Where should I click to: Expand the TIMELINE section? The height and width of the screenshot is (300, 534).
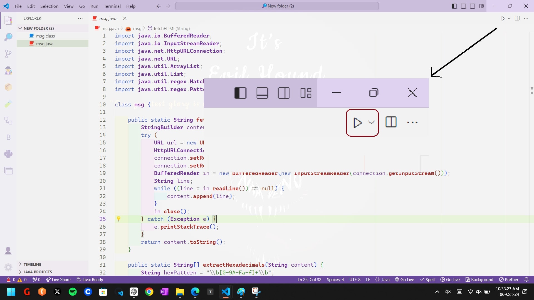pyautogui.click(x=32, y=264)
